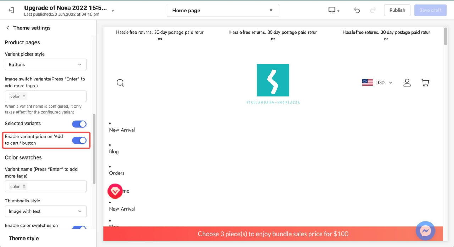
Task: Click the Thumbnails style label
Action: [x=23, y=201]
